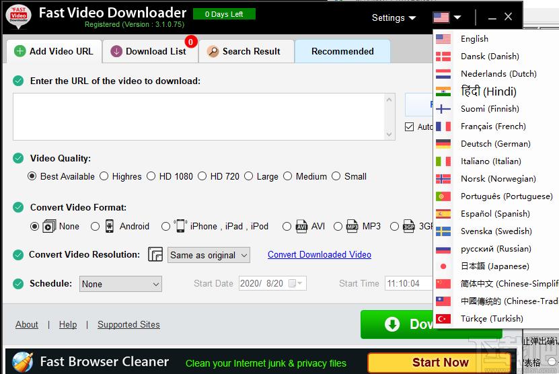Select Medium video quality
The width and height of the screenshot is (559, 374).
[287, 176]
